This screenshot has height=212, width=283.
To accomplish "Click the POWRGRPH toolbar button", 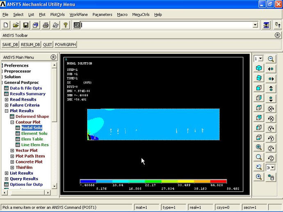I will click(65, 45).
